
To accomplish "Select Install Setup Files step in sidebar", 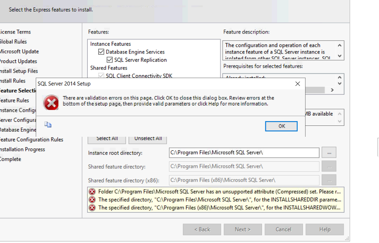I will point(19,71).
